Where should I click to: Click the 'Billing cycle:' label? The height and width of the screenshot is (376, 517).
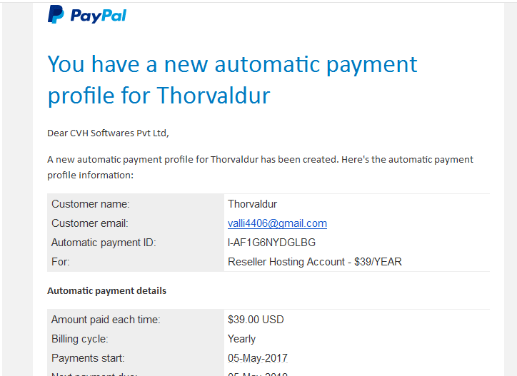pos(80,339)
